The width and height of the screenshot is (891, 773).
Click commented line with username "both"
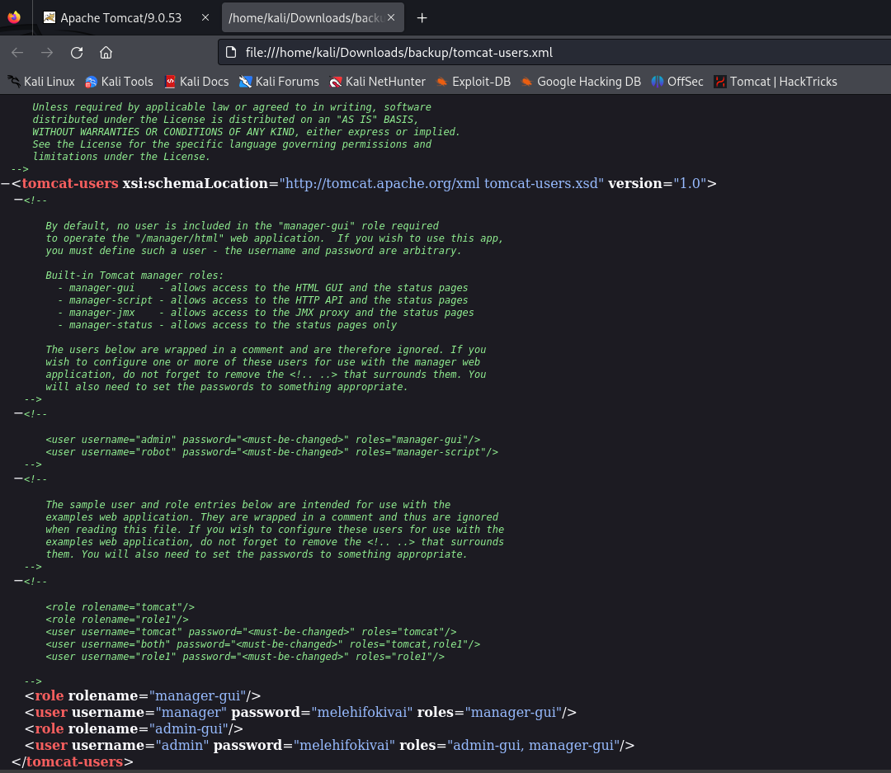pos(262,644)
